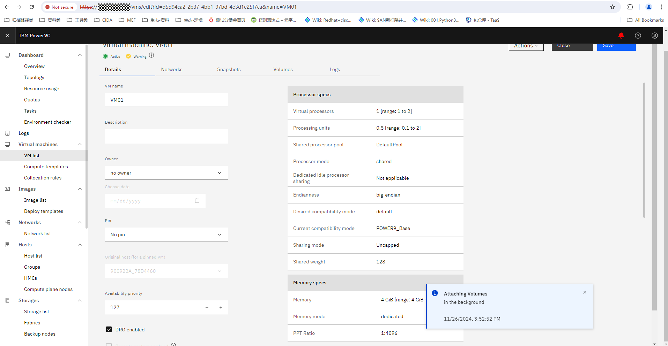Open Deploy templates page
The image size is (668, 346).
point(44,211)
